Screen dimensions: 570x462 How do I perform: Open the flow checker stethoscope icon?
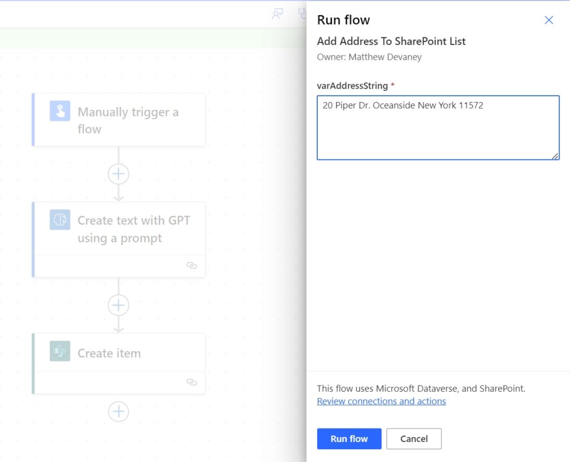[302, 13]
